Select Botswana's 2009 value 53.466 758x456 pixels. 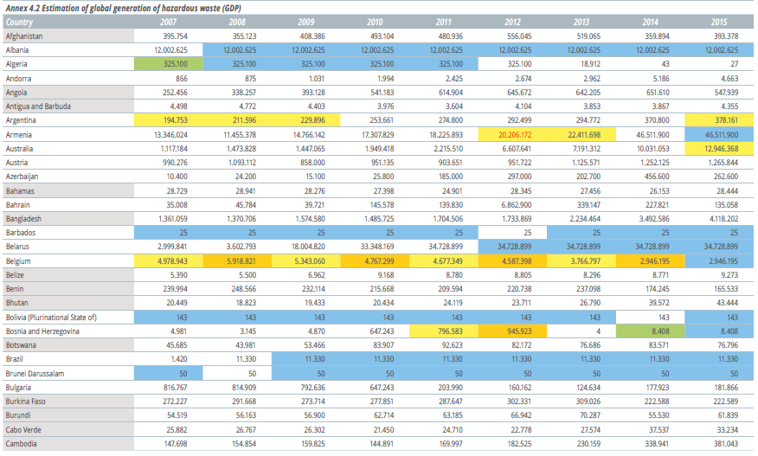tap(314, 345)
